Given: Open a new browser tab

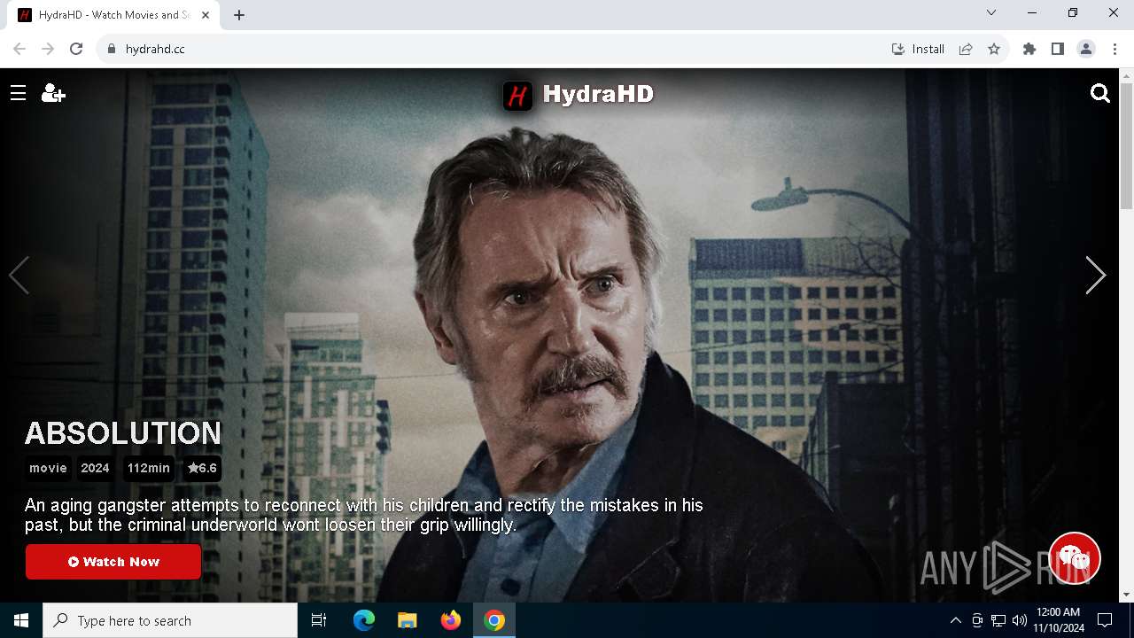Looking at the screenshot, I should point(239,15).
